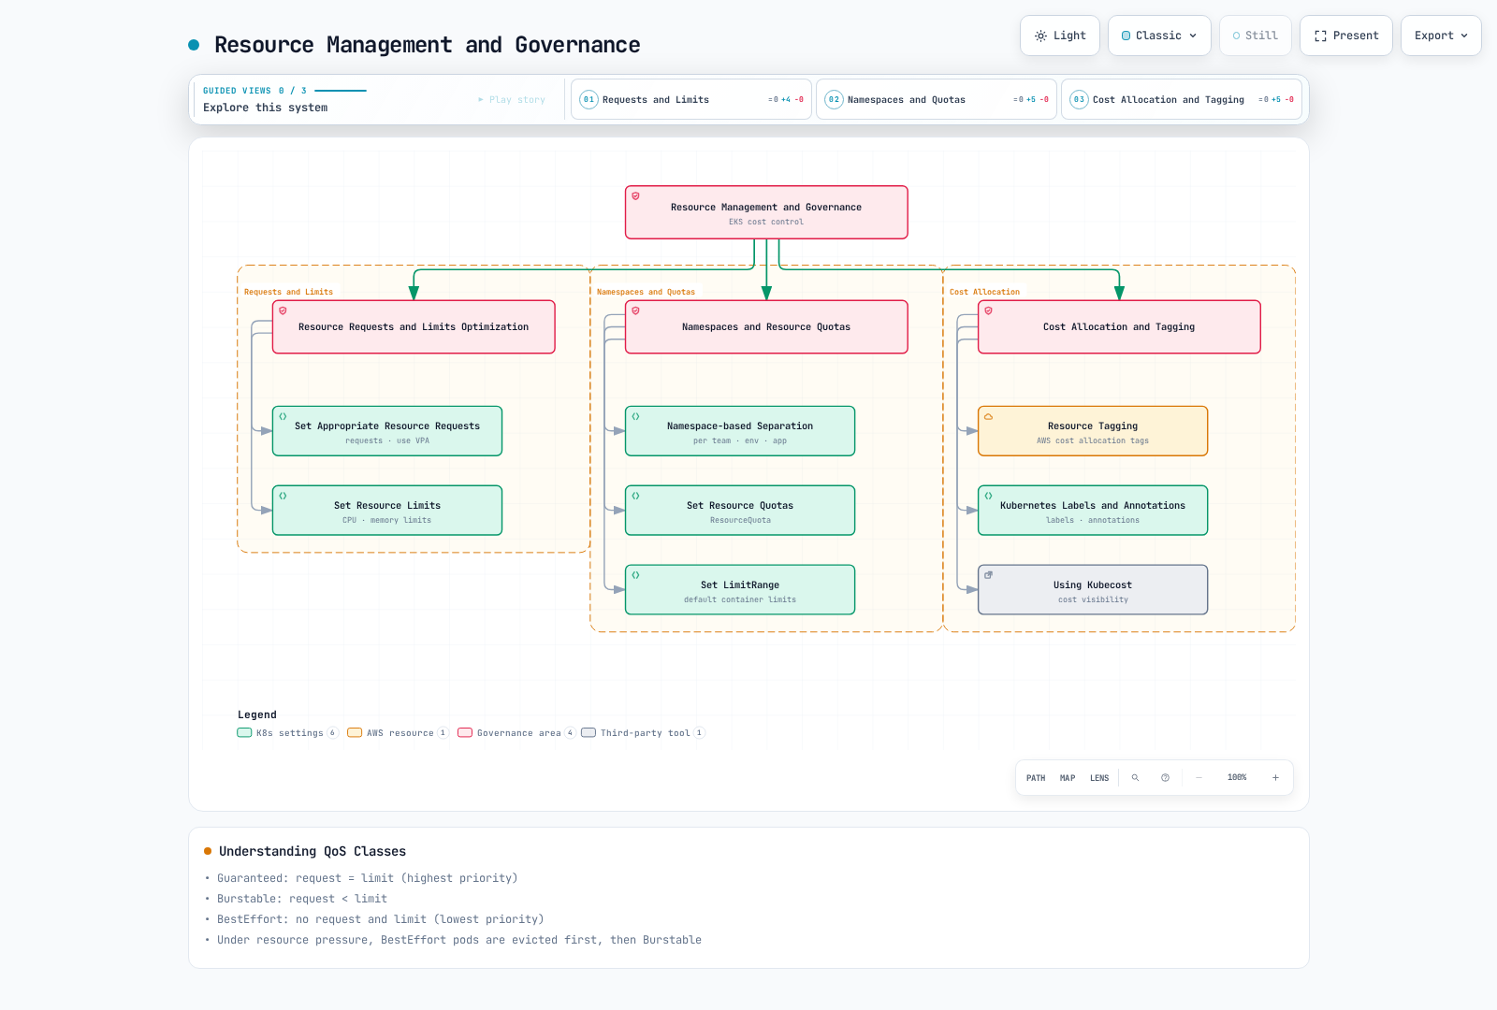Click the 'BestEffort: no request and limit' bullet
The image size is (1497, 1010).
[380, 919]
